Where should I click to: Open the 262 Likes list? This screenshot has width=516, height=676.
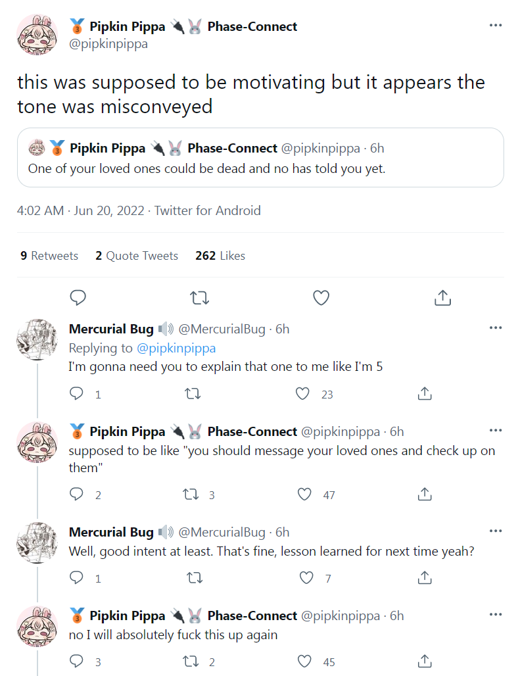(x=220, y=256)
